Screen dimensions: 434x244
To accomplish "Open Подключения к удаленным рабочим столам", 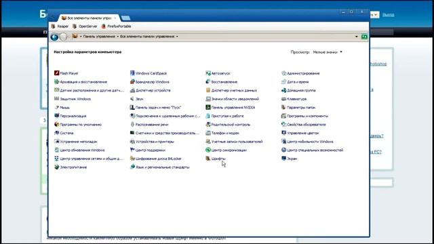I will click(x=165, y=116).
